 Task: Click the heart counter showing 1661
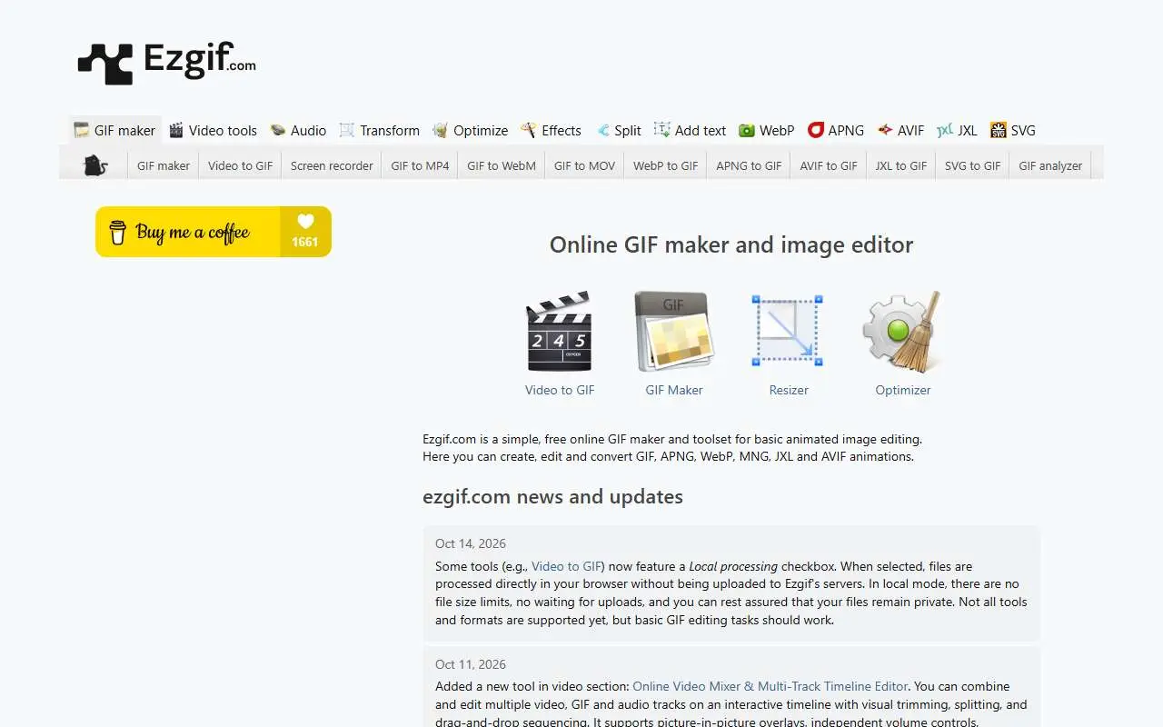pos(305,232)
